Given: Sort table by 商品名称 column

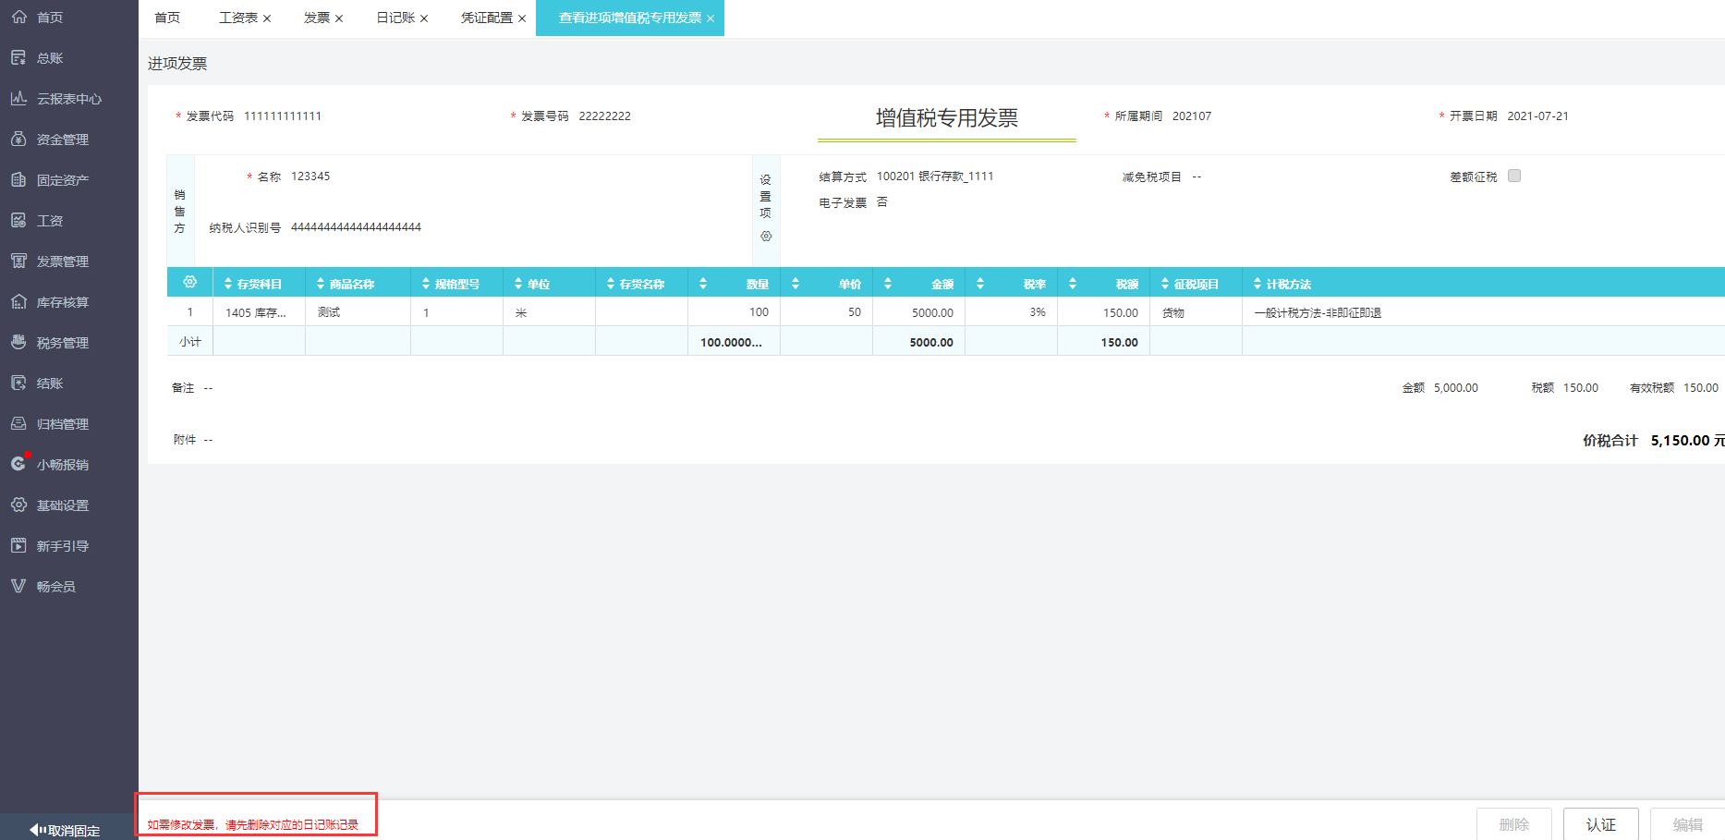Looking at the screenshot, I should (x=321, y=284).
